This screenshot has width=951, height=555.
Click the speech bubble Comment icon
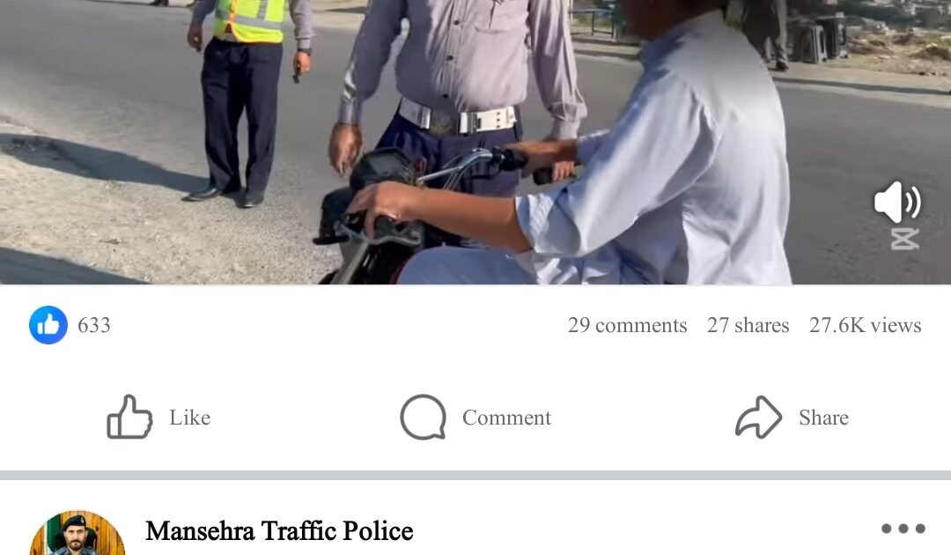423,417
